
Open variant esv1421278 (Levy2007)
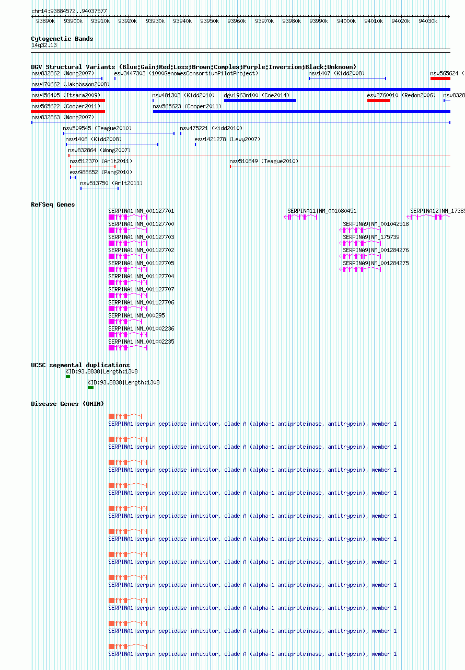(x=227, y=140)
